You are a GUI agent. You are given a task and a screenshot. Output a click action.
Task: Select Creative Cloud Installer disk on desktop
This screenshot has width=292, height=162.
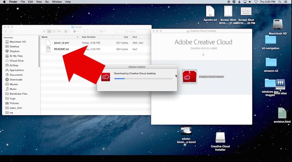pos(220,142)
